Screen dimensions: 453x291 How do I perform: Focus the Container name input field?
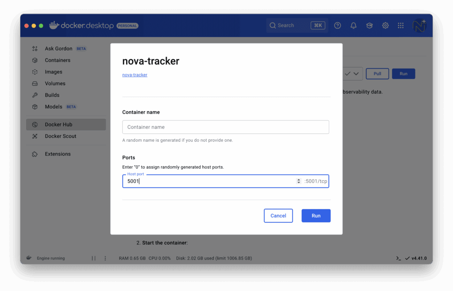point(226,127)
